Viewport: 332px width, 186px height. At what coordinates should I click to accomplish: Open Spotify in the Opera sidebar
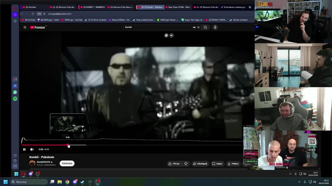[x=15, y=99]
